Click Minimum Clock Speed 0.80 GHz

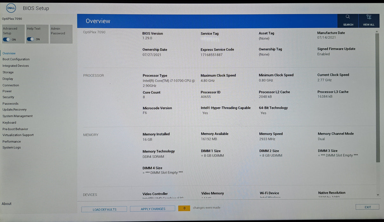[x=266, y=80]
